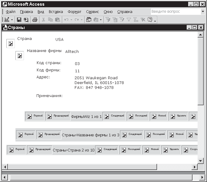The height and width of the screenshot is (182, 207).
Task: Click the Print icon in the toolbar
Action: point(35,20)
